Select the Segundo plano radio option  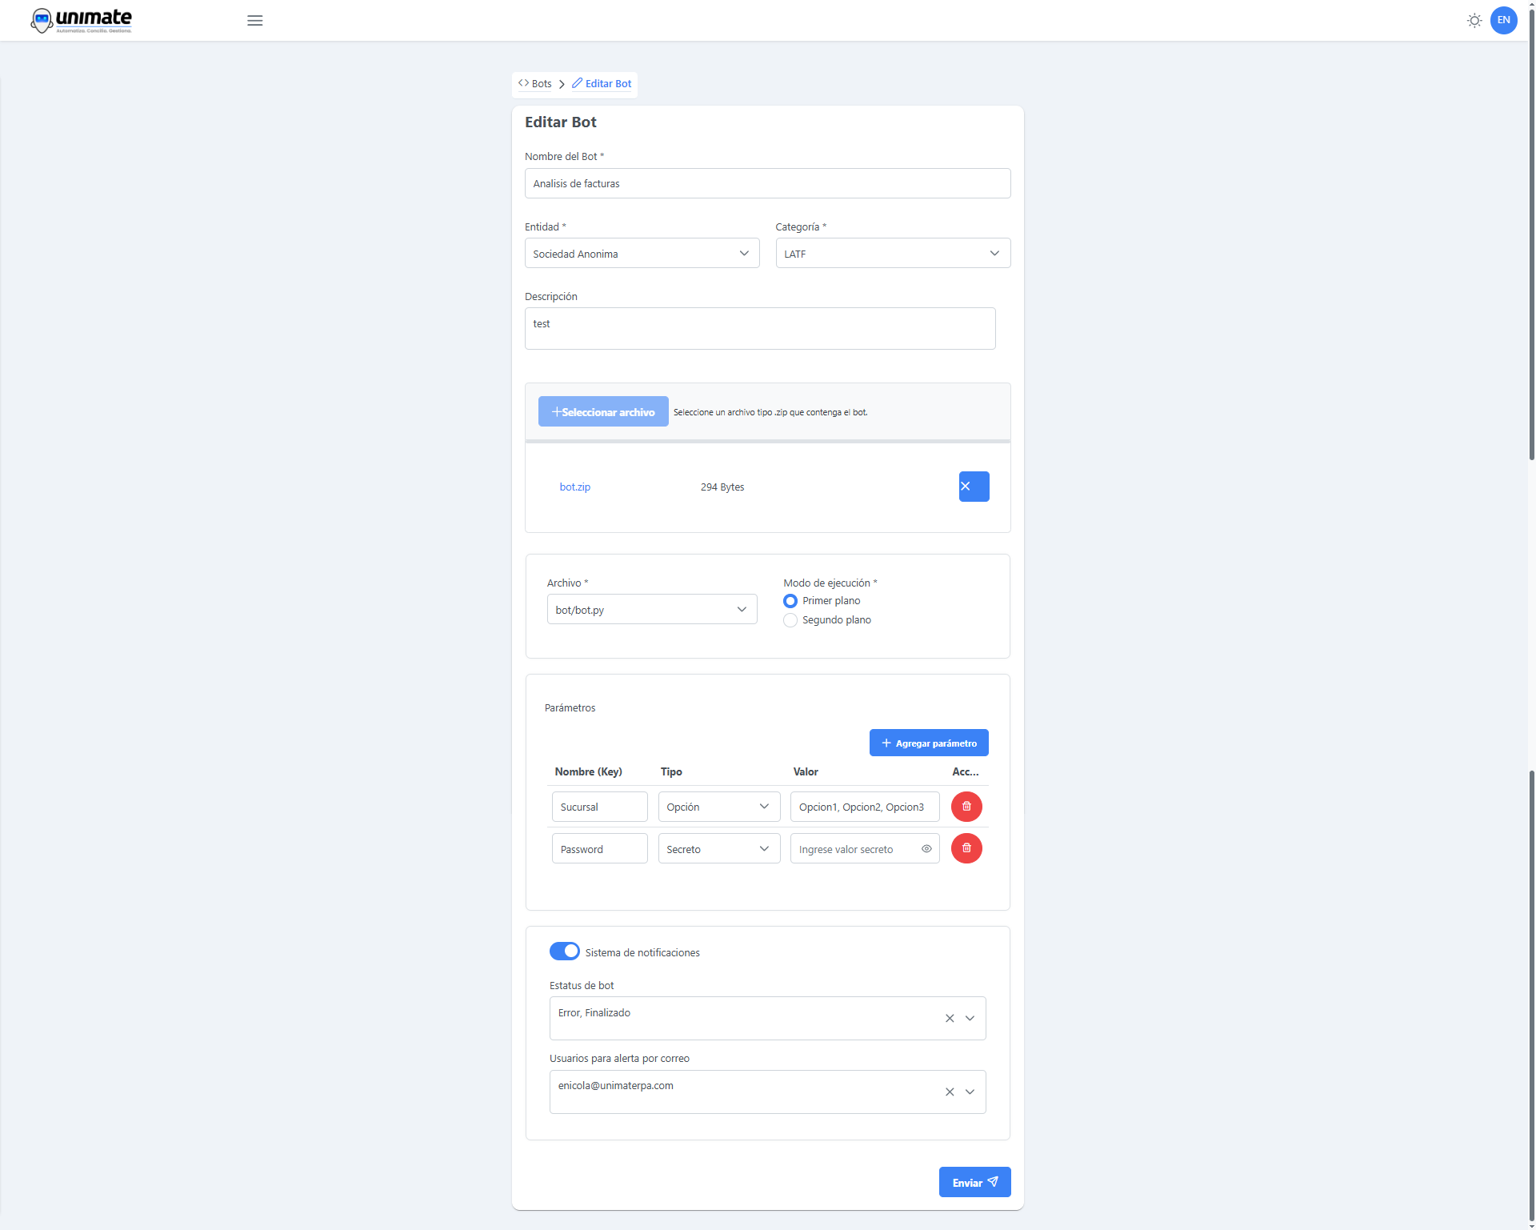(790, 620)
